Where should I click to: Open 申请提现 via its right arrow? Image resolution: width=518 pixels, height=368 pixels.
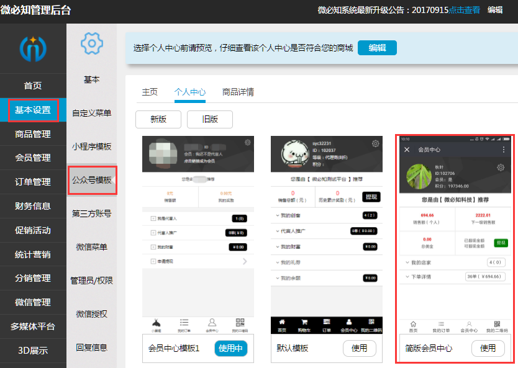(245, 261)
